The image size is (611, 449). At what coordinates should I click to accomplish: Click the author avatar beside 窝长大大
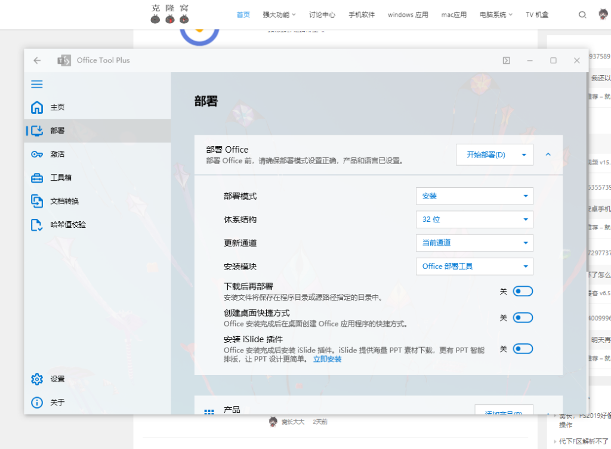(x=273, y=422)
